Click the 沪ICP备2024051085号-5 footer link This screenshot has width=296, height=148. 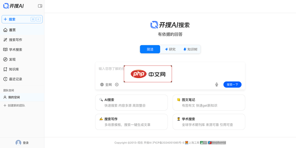168,143
